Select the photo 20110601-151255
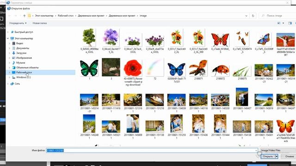This screenshot has width=296, height=166. pos(176,124)
